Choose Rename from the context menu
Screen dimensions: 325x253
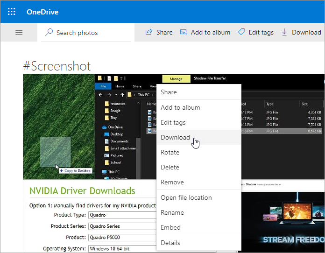point(199,212)
